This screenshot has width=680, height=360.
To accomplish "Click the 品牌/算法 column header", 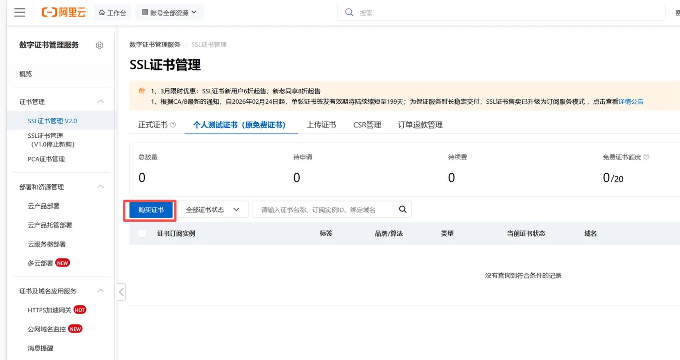I will pos(389,233).
